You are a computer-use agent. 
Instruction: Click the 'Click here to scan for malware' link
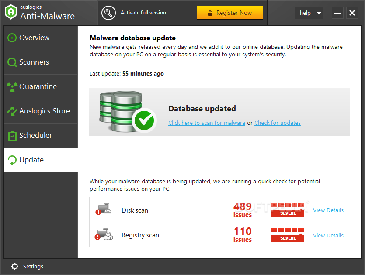(207, 123)
